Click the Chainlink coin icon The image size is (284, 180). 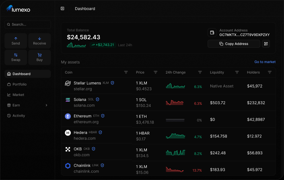click(68, 166)
